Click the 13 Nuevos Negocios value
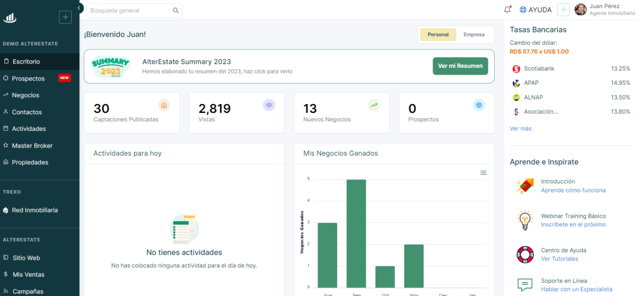Screen dimensions: 639x296 click(x=310, y=108)
